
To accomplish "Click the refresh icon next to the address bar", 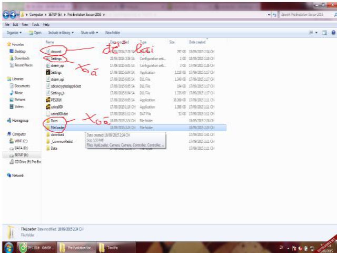I will tap(274, 15).
